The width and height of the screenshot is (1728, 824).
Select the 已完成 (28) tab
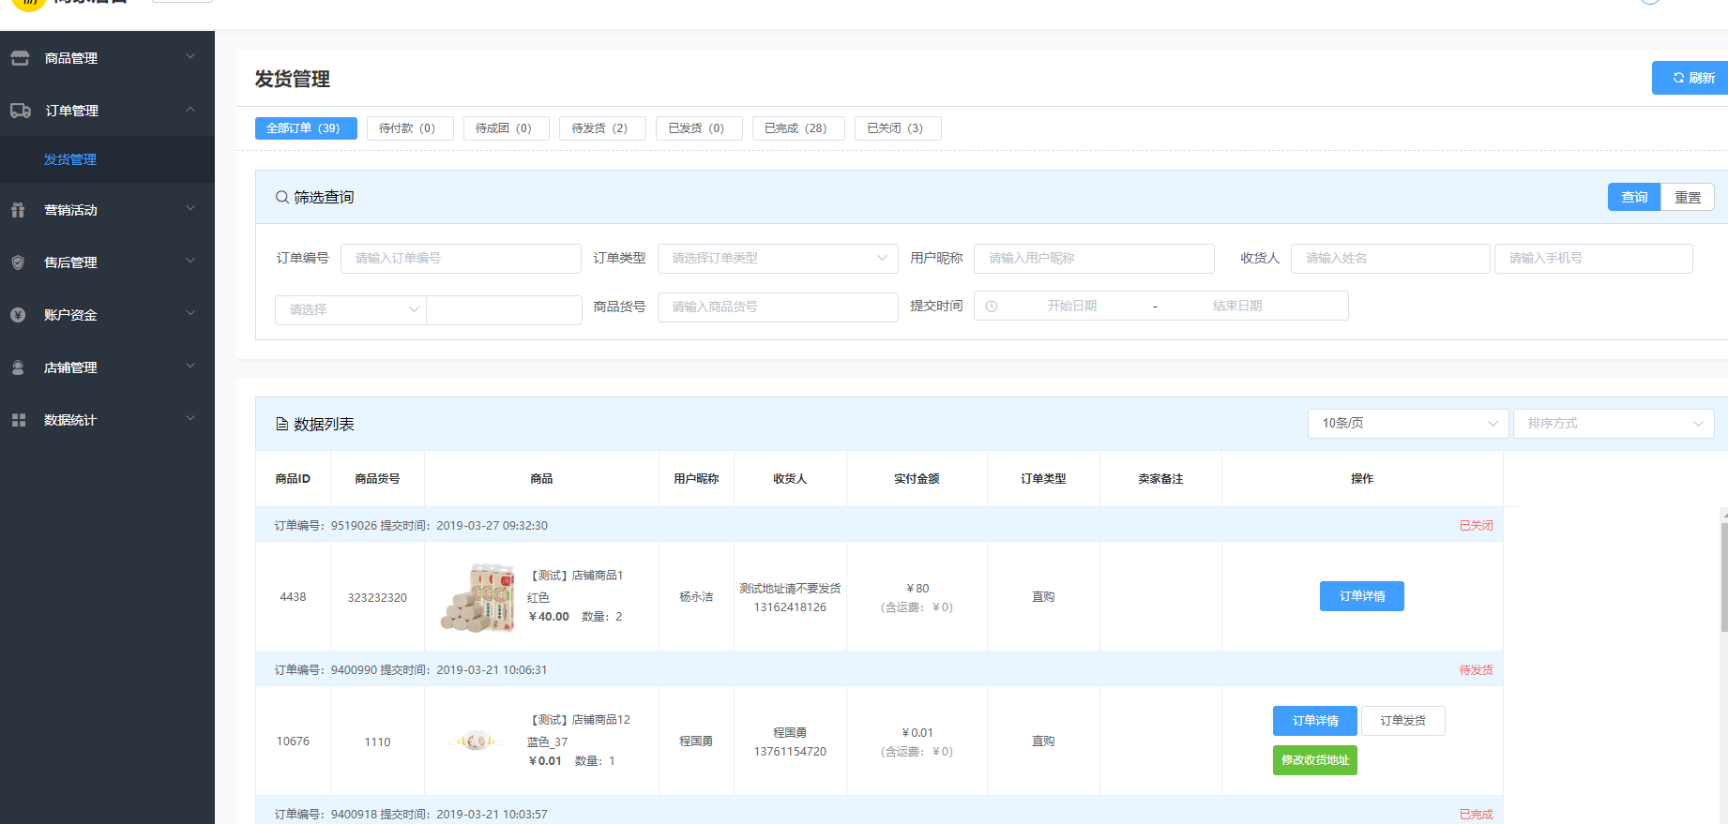pos(798,128)
